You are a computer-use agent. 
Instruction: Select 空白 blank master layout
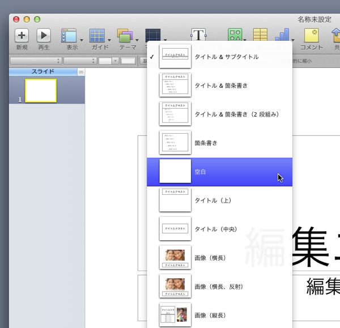219,172
